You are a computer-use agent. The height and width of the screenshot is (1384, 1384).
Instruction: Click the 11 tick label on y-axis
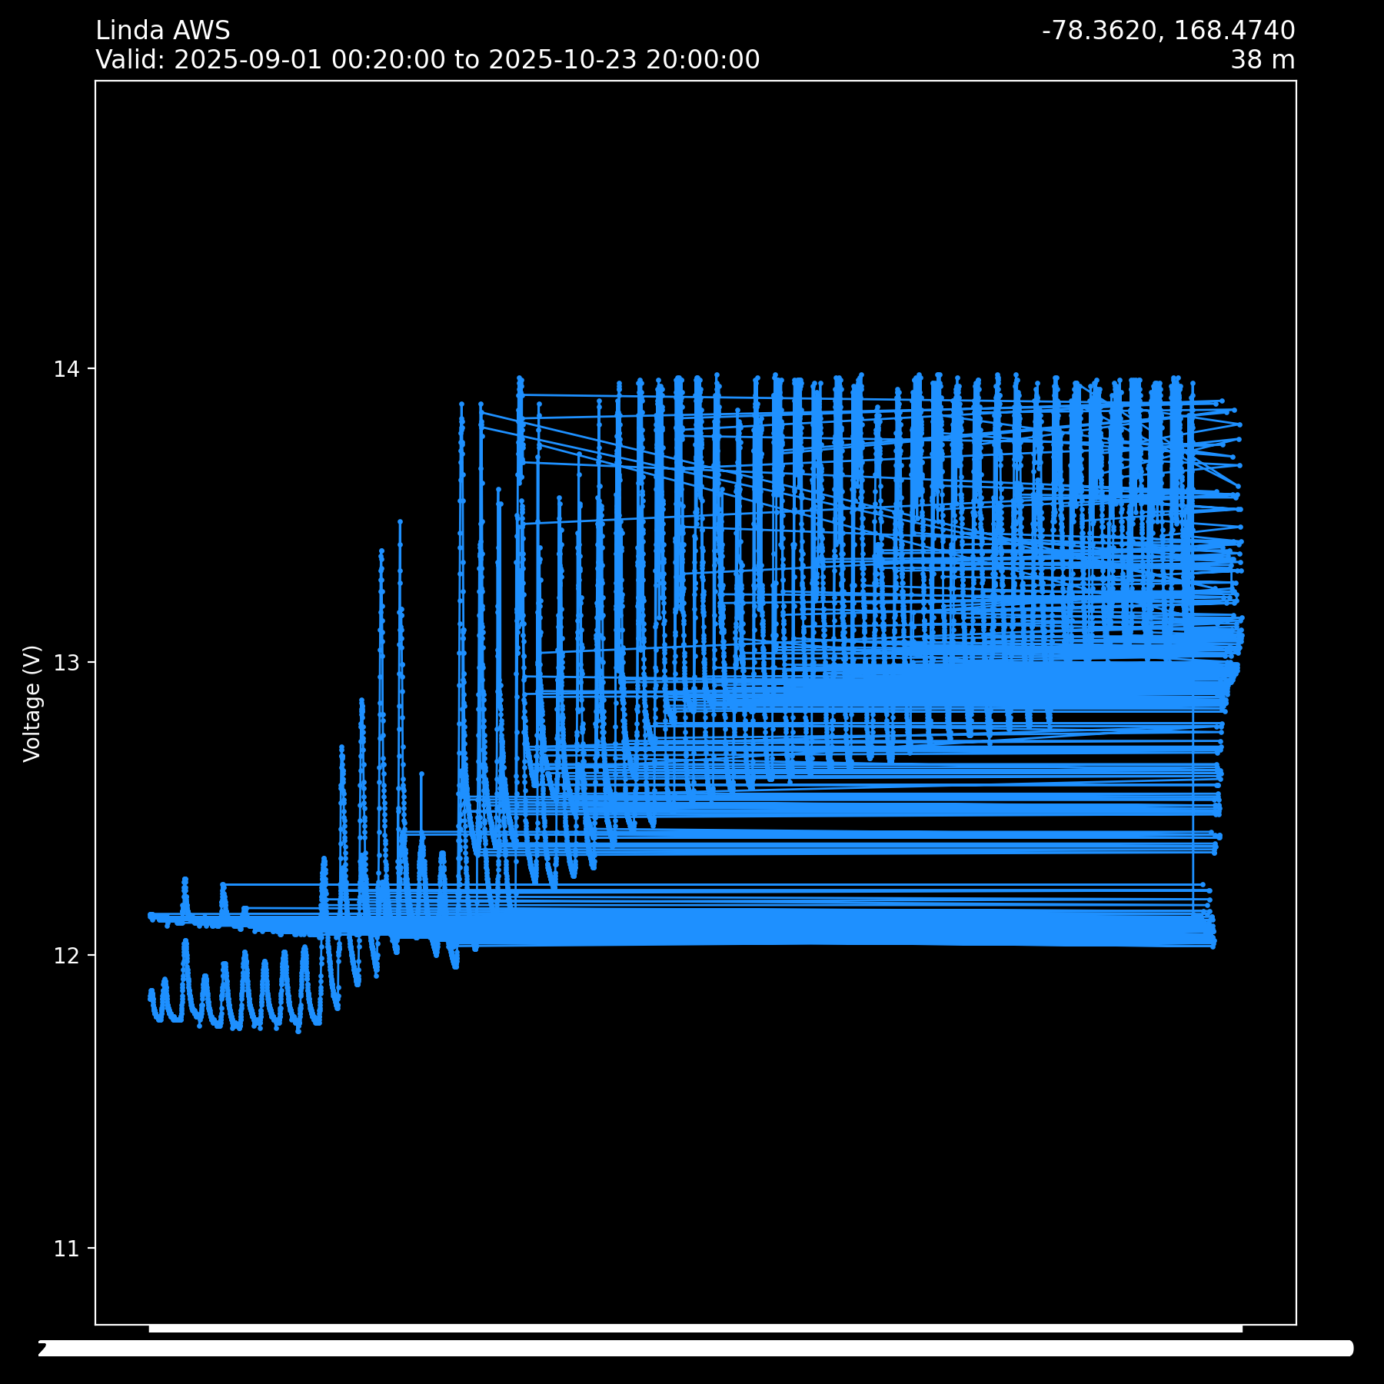coord(66,1249)
